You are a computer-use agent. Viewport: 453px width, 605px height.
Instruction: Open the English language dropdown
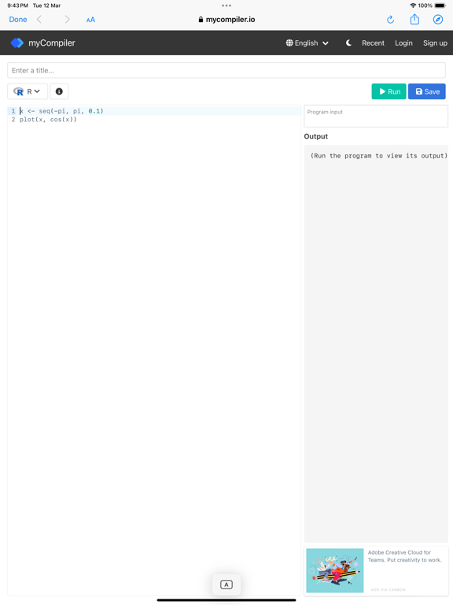307,43
